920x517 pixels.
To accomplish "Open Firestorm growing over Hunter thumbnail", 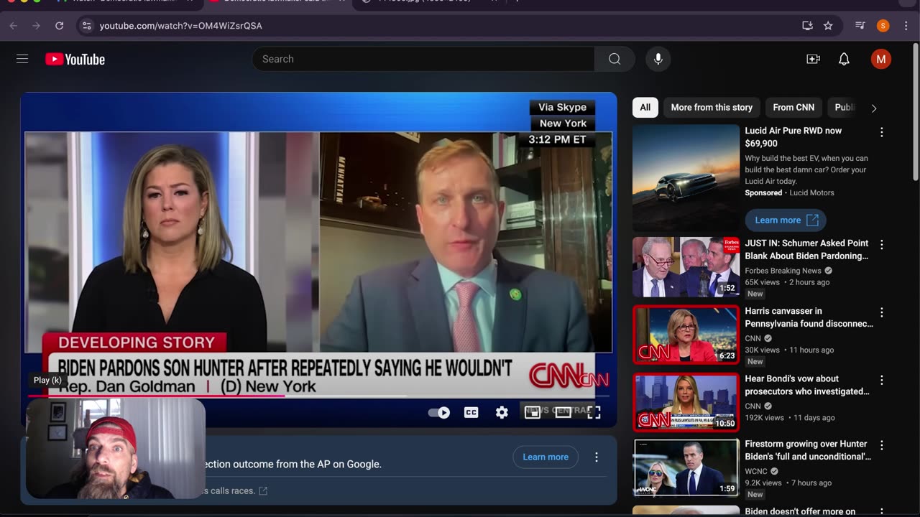I will [686, 467].
